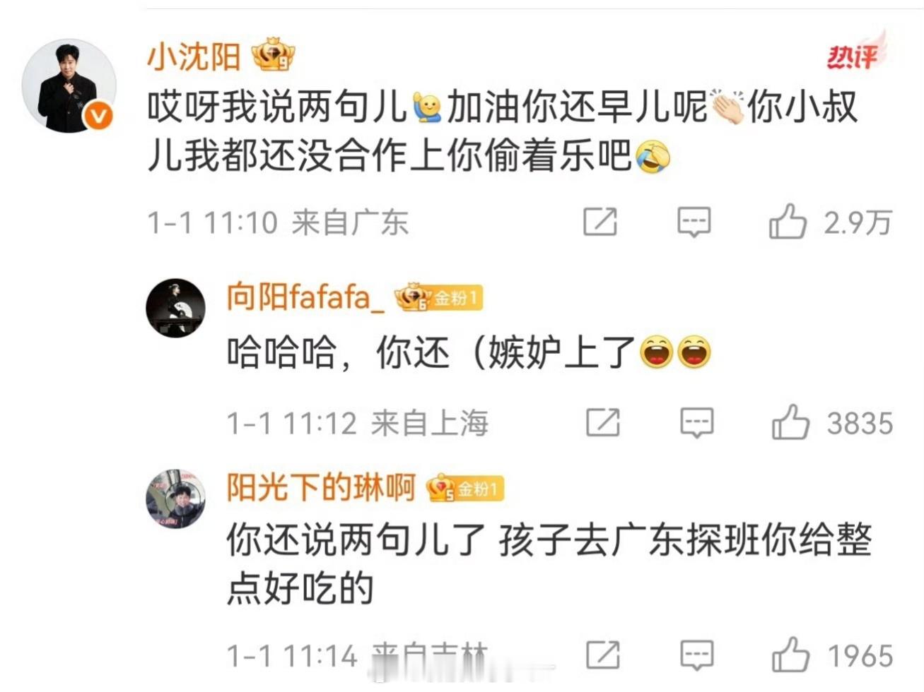Open 阳光下的琳啊's avatar
This screenshot has width=924, height=692.
tap(175, 499)
